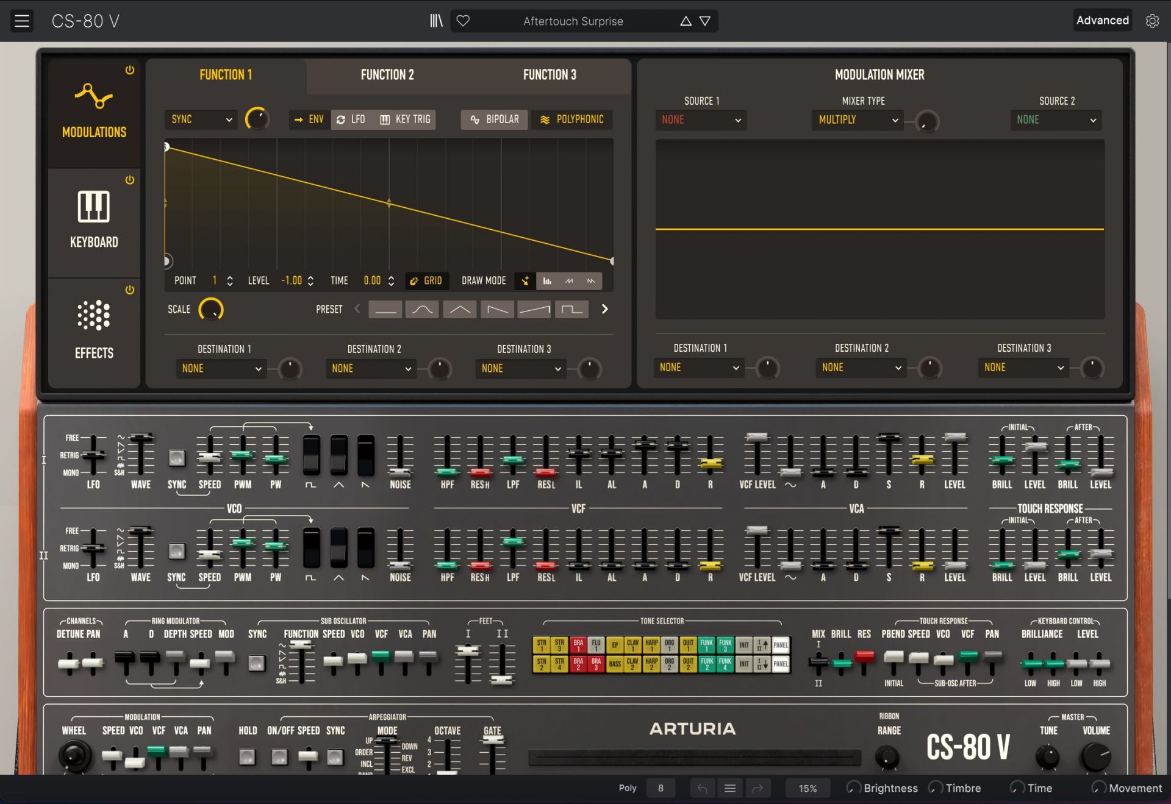The image size is (1171, 804).
Task: Open Mixer Type Multiply dropdown
Action: tap(857, 120)
